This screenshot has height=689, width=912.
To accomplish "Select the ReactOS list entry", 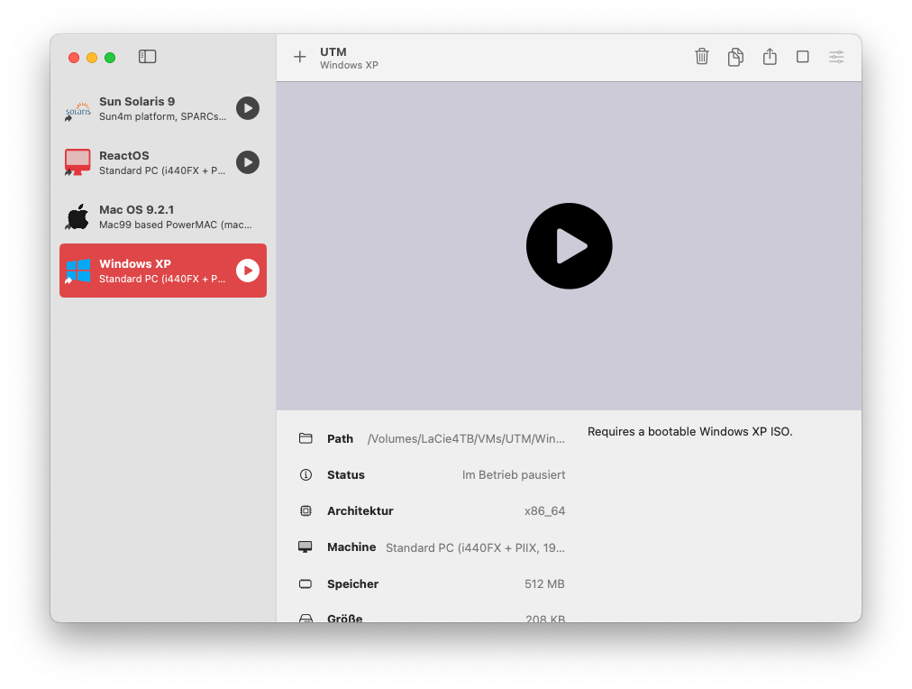I will 153,162.
